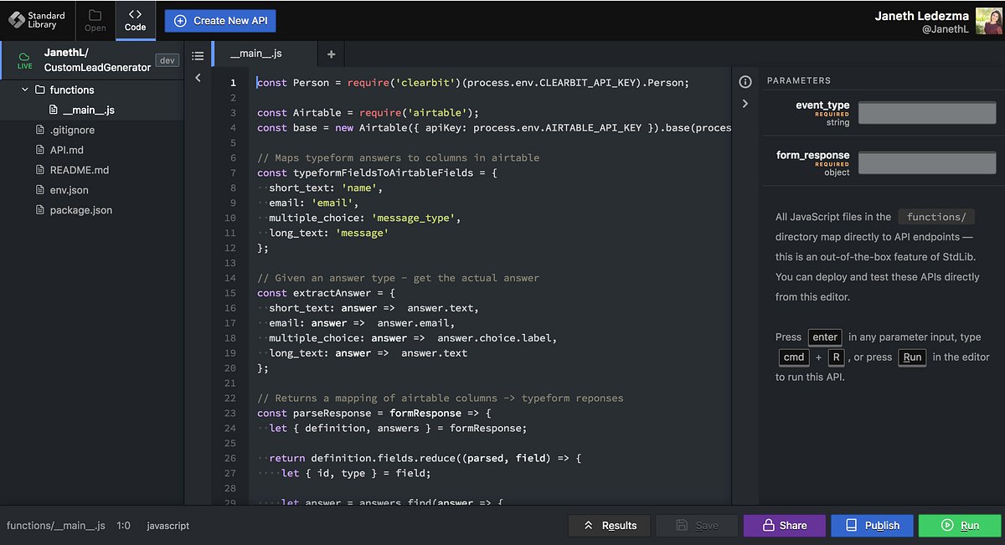Open the file list with the hamburger icon

198,54
